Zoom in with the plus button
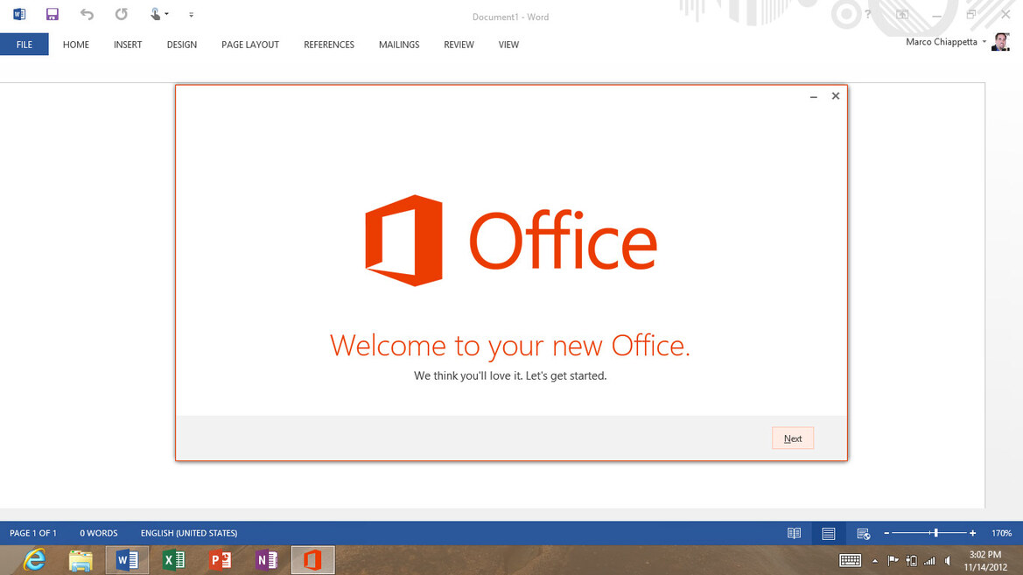This screenshot has height=575, width=1023. (x=973, y=533)
